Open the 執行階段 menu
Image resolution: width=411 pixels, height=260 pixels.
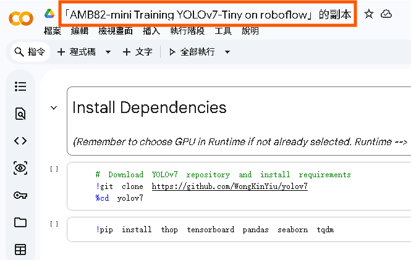click(x=187, y=31)
